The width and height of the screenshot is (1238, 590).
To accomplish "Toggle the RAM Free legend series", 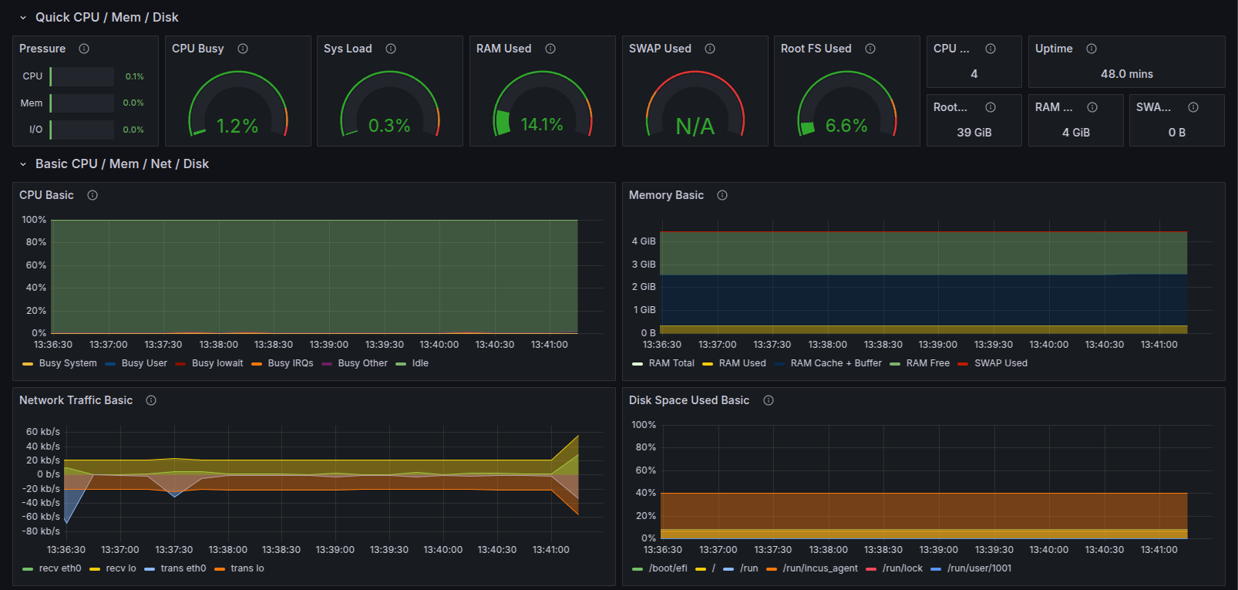I will pyautogui.click(x=927, y=363).
